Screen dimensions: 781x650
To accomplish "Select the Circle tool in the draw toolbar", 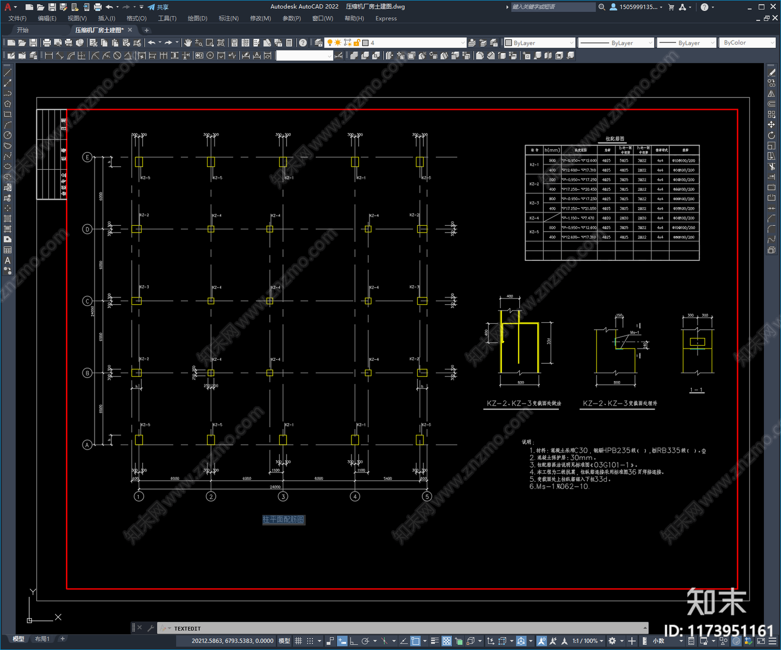I will [7, 135].
